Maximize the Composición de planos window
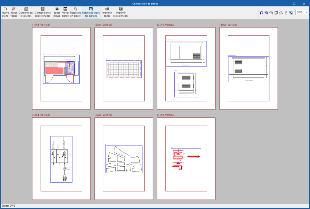Viewport: 310px width, 209px height. (294, 4)
